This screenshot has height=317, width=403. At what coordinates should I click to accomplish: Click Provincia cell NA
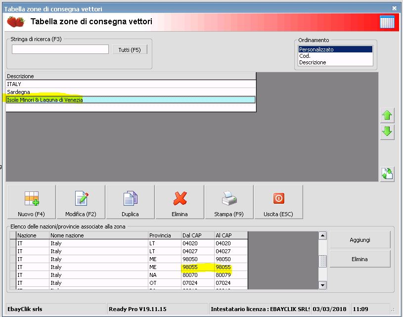(x=165, y=275)
